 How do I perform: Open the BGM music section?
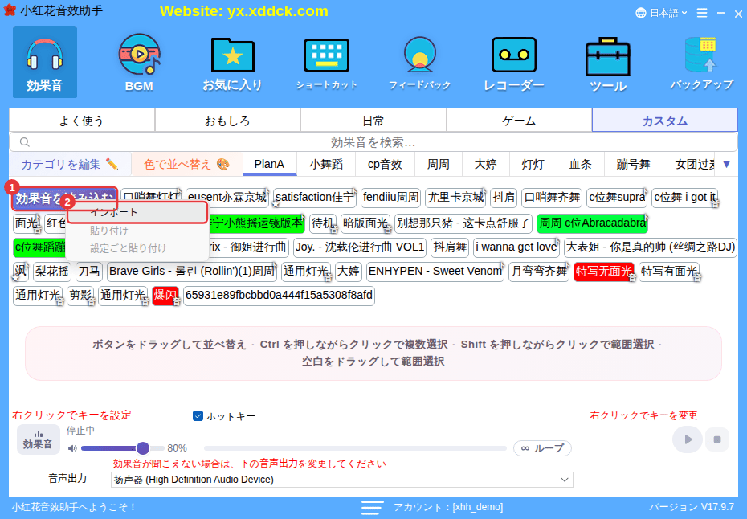[x=139, y=62]
